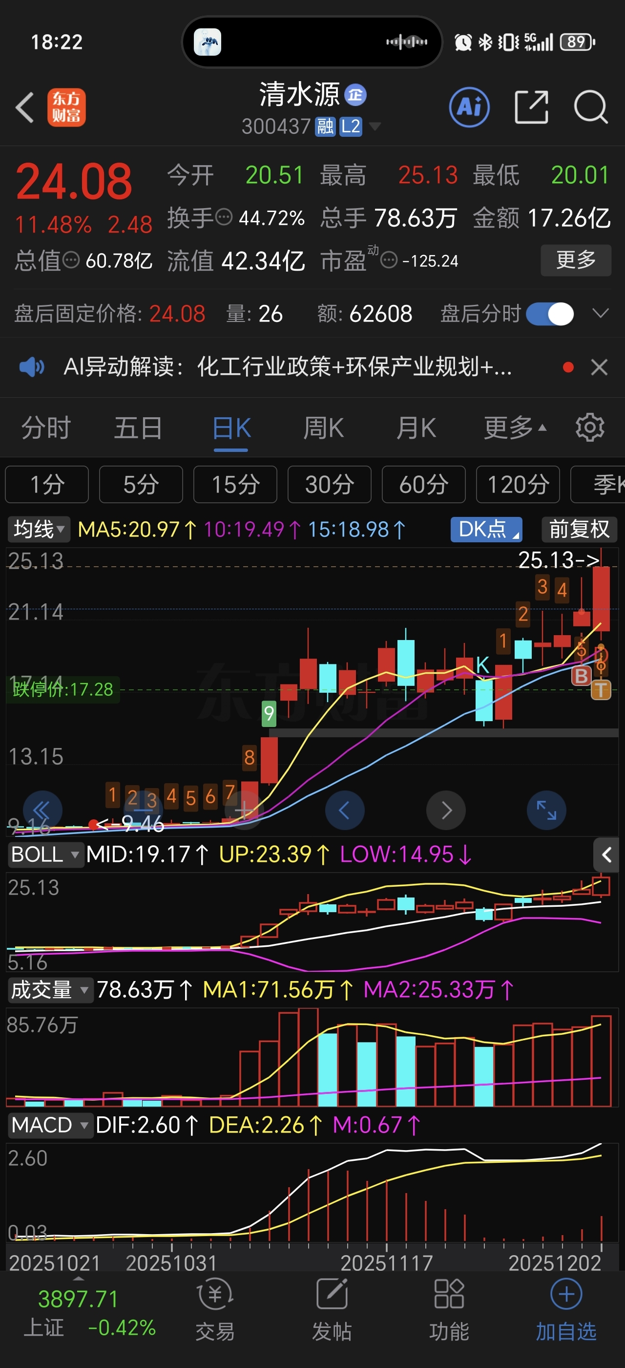Open the AI异动解读 news headline
This screenshot has height=1368, width=625.
tap(288, 367)
